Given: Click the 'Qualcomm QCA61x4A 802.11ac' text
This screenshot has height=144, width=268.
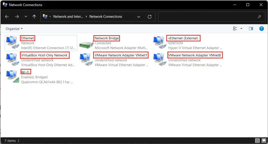Looking at the screenshot, I should click(47, 82).
